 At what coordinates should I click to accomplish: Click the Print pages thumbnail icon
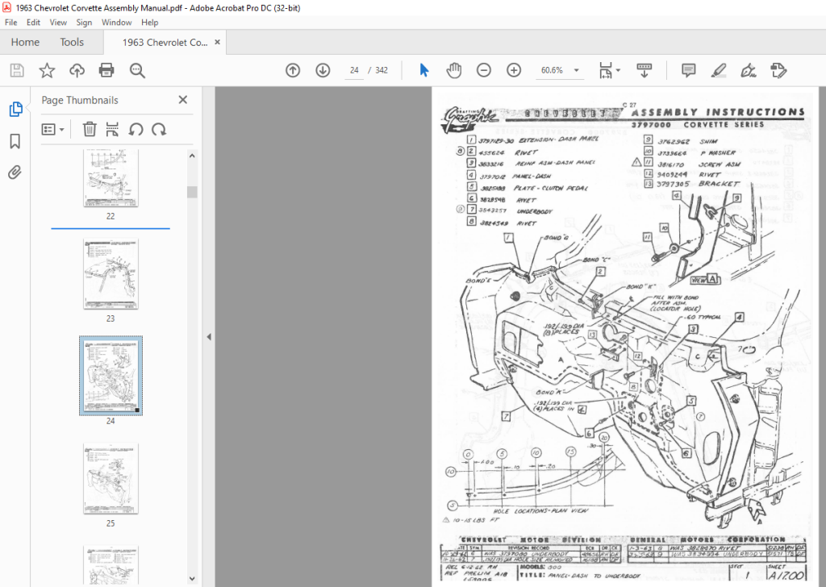tap(112, 129)
